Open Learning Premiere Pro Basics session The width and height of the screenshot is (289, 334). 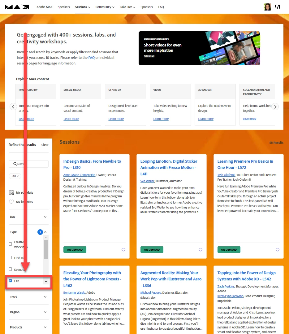pos(245,165)
